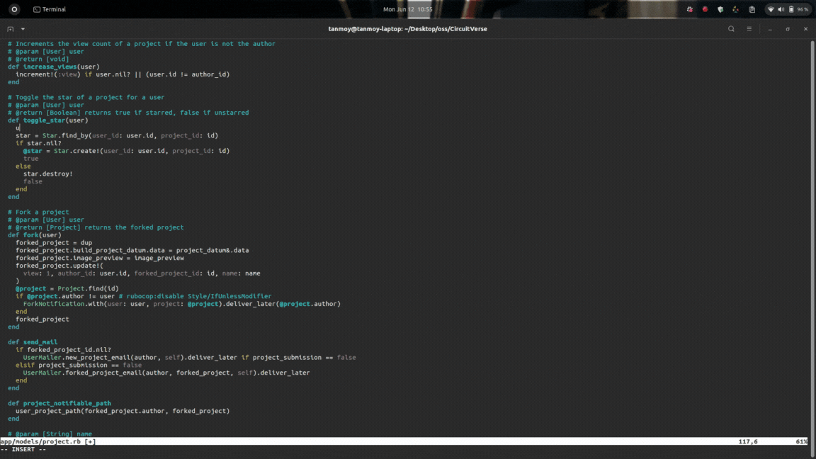This screenshot has height=459, width=816.
Task: Click the red round tray icon
Action: point(705,9)
